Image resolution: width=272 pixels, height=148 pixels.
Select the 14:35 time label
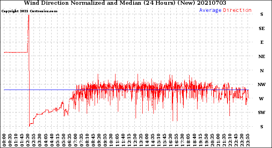click(x=153, y=141)
